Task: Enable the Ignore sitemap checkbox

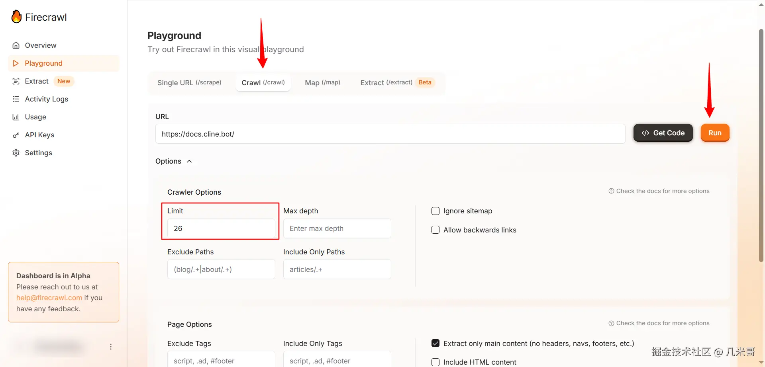Action: pos(435,211)
